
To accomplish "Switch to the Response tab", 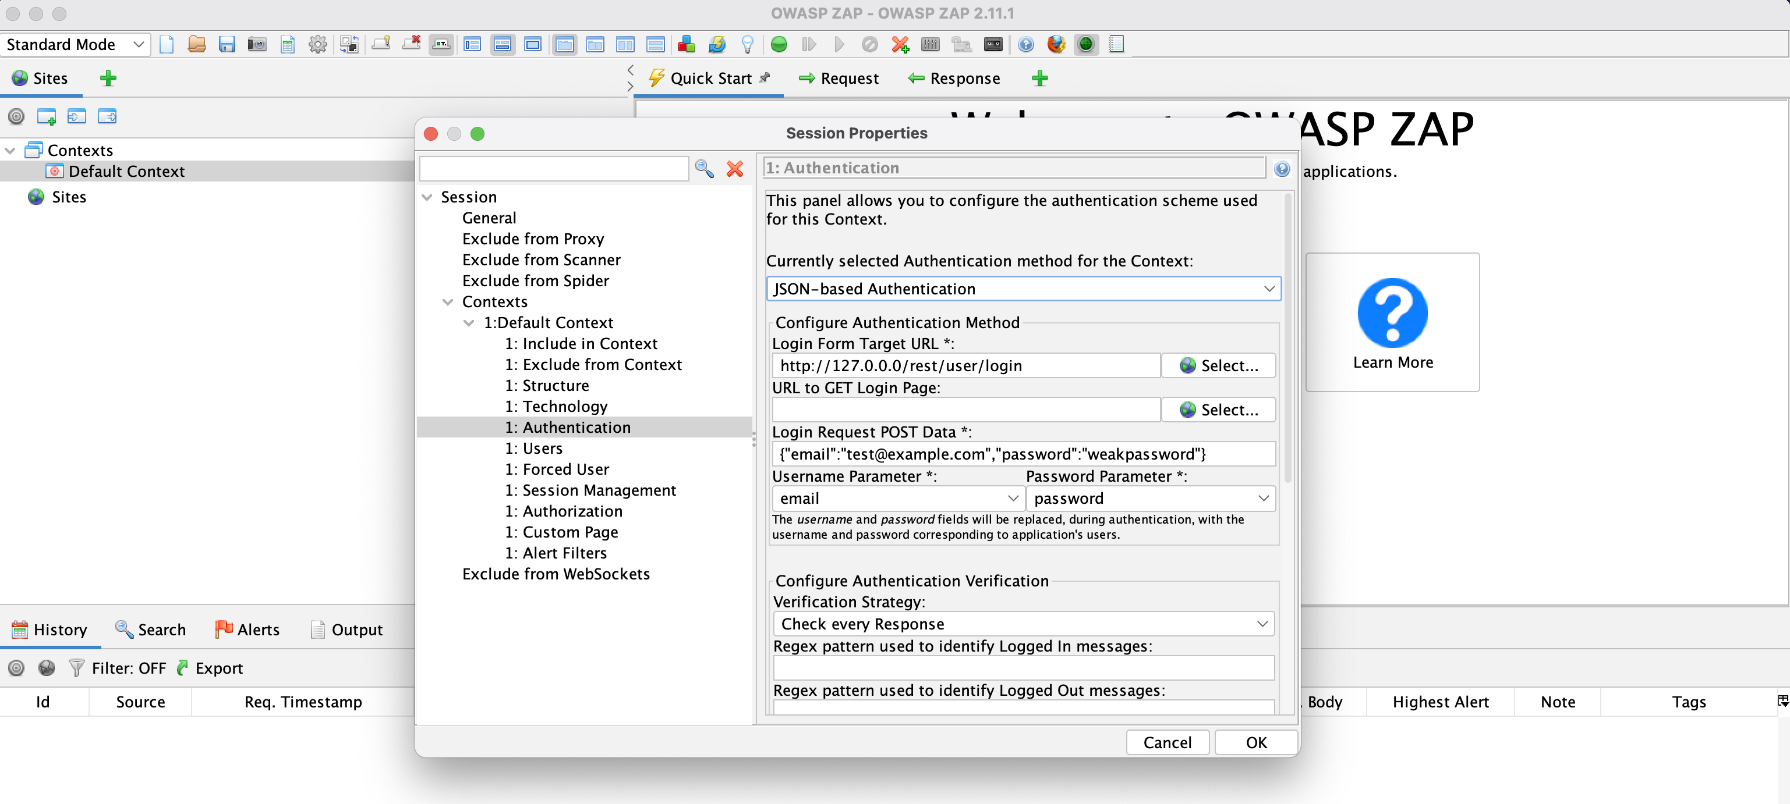I will 954,79.
